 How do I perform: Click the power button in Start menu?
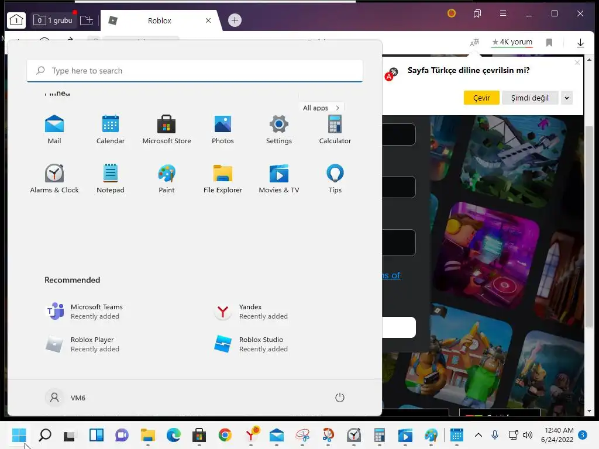[340, 398]
